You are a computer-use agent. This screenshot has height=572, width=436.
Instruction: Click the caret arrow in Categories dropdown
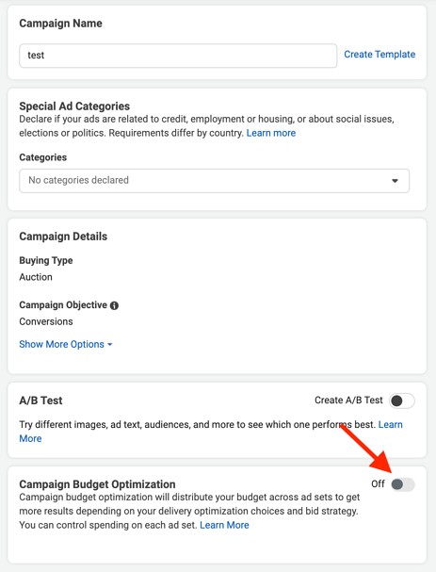(395, 181)
